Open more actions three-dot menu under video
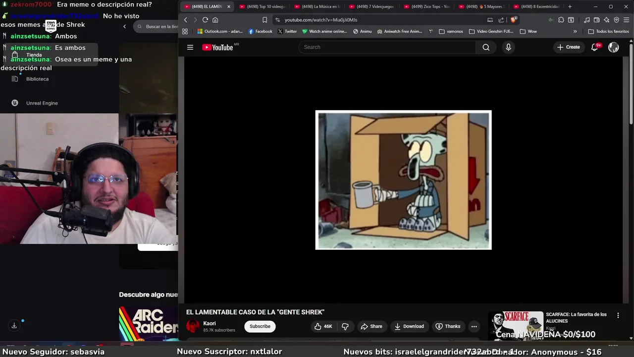This screenshot has height=357, width=634. click(x=474, y=326)
